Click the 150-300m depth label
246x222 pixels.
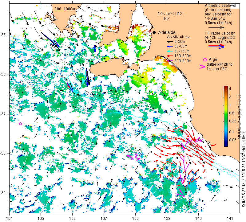tap(183, 56)
